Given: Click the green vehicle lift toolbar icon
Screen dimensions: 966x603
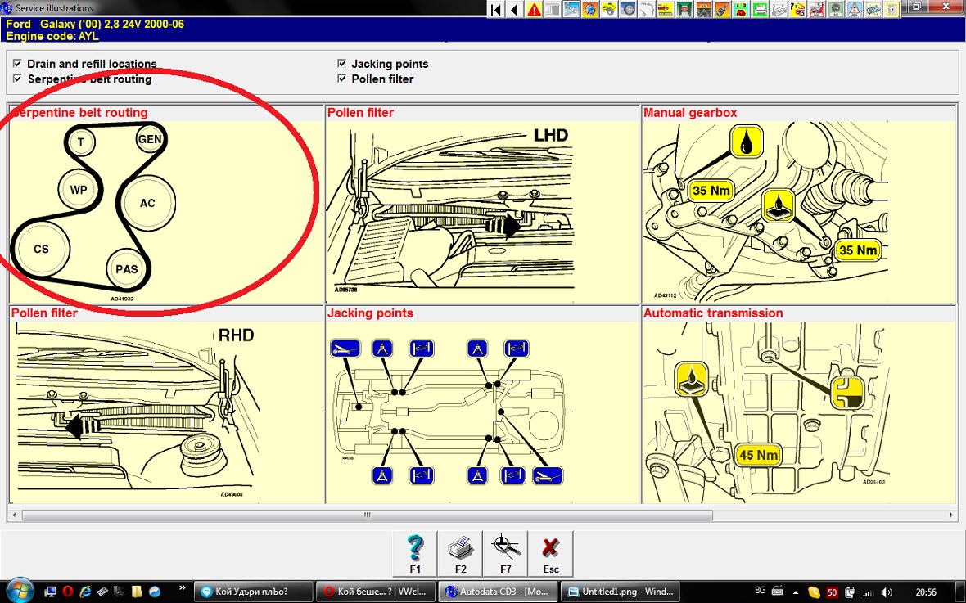Looking at the screenshot, I should tap(684, 9).
